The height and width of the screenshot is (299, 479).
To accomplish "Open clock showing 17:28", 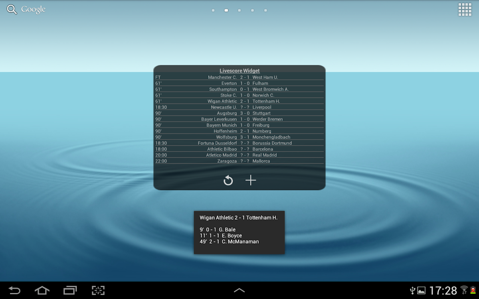I will 443,291.
